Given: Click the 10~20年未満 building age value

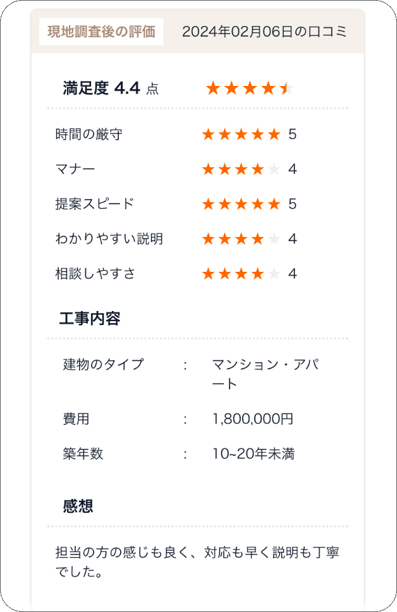Looking at the screenshot, I should (x=253, y=453).
